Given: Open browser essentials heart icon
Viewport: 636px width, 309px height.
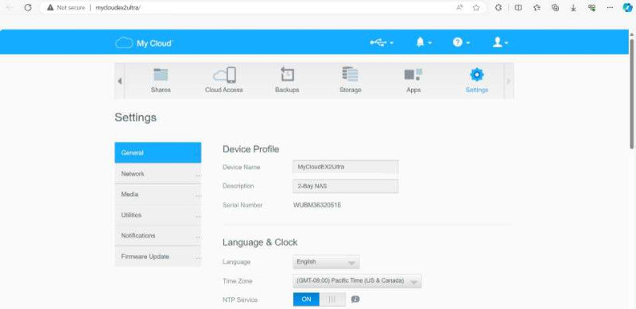Looking at the screenshot, I should coord(591,8).
